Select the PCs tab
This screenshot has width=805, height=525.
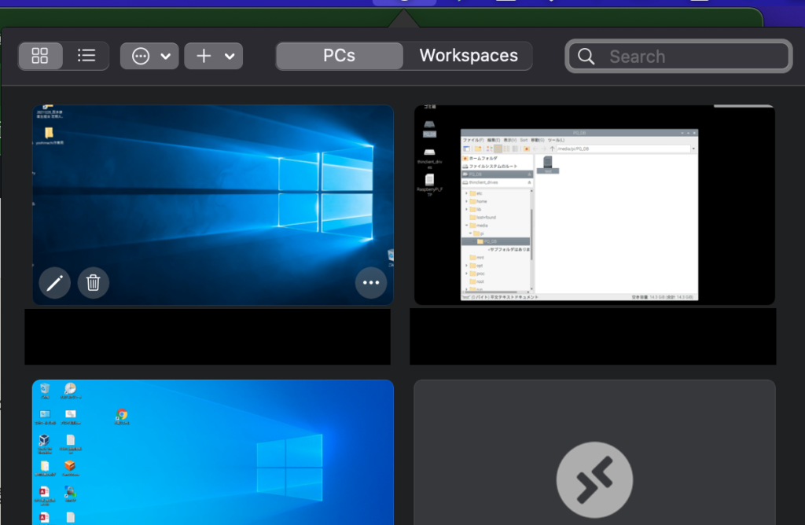(340, 56)
